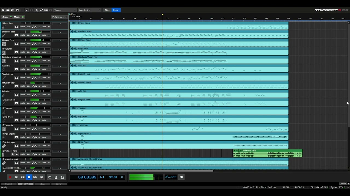Open the Library tab
350x196 pixels.
pos(59,184)
